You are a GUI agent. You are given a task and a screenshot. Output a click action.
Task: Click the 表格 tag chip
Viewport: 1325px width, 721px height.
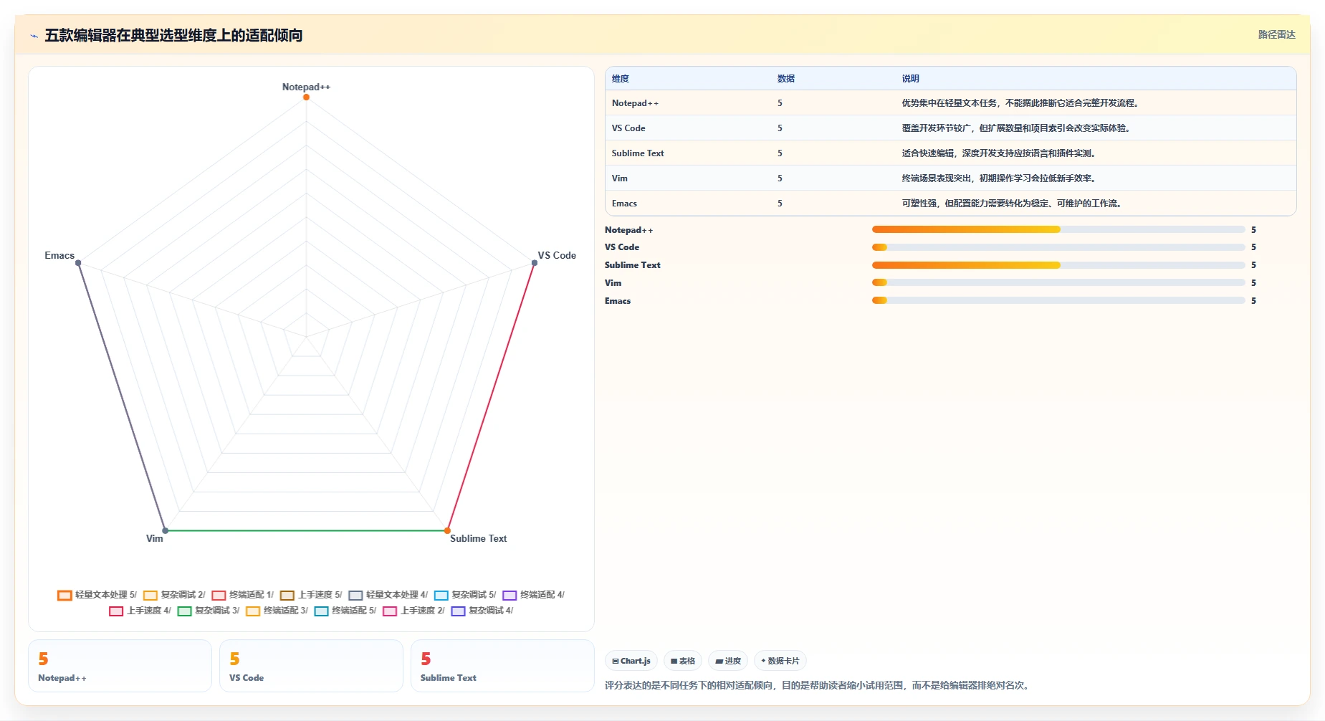pos(683,661)
